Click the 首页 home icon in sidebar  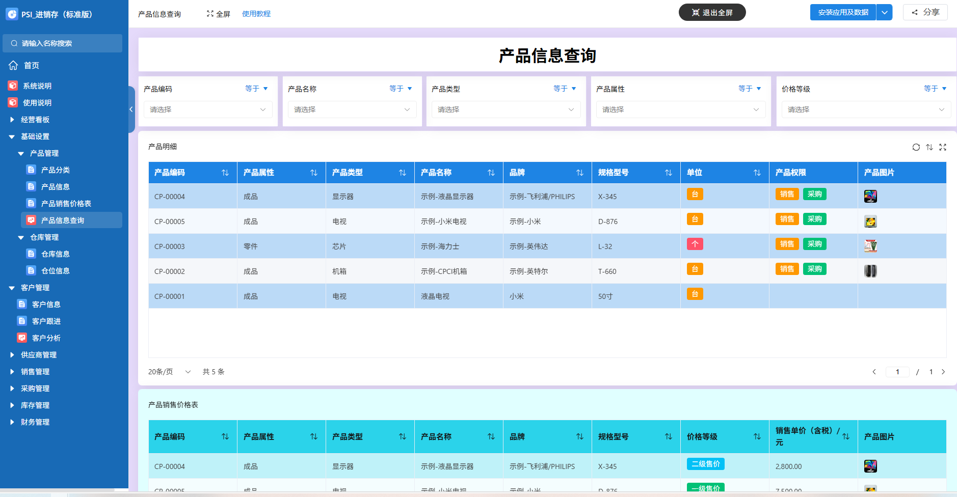click(x=13, y=65)
